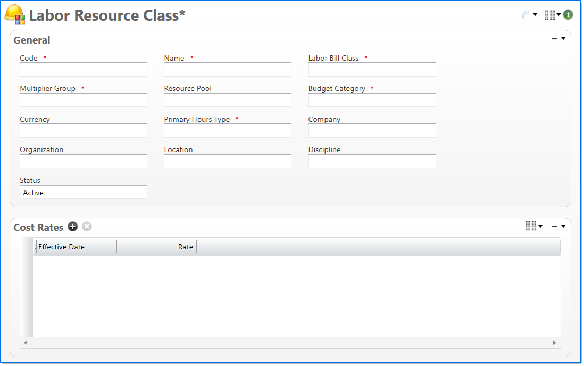Image resolution: width=584 pixels, height=366 pixels.
Task: Click the hard hat Labor Resource Class icon
Action: (14, 15)
